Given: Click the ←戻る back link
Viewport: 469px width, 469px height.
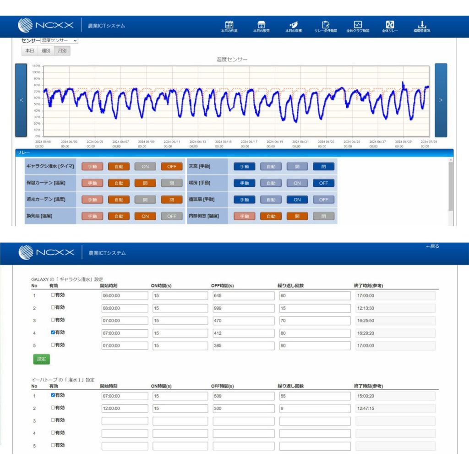Looking at the screenshot, I should (432, 246).
